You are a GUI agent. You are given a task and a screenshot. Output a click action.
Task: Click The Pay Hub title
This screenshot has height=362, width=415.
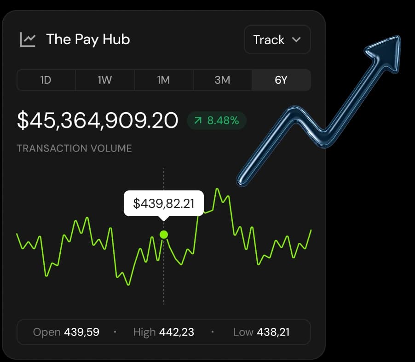pos(88,40)
